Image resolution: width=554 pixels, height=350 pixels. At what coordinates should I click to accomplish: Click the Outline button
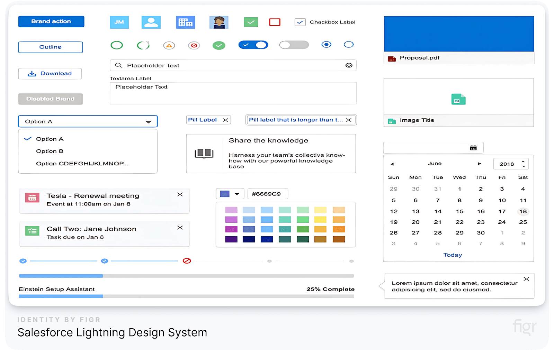[51, 47]
